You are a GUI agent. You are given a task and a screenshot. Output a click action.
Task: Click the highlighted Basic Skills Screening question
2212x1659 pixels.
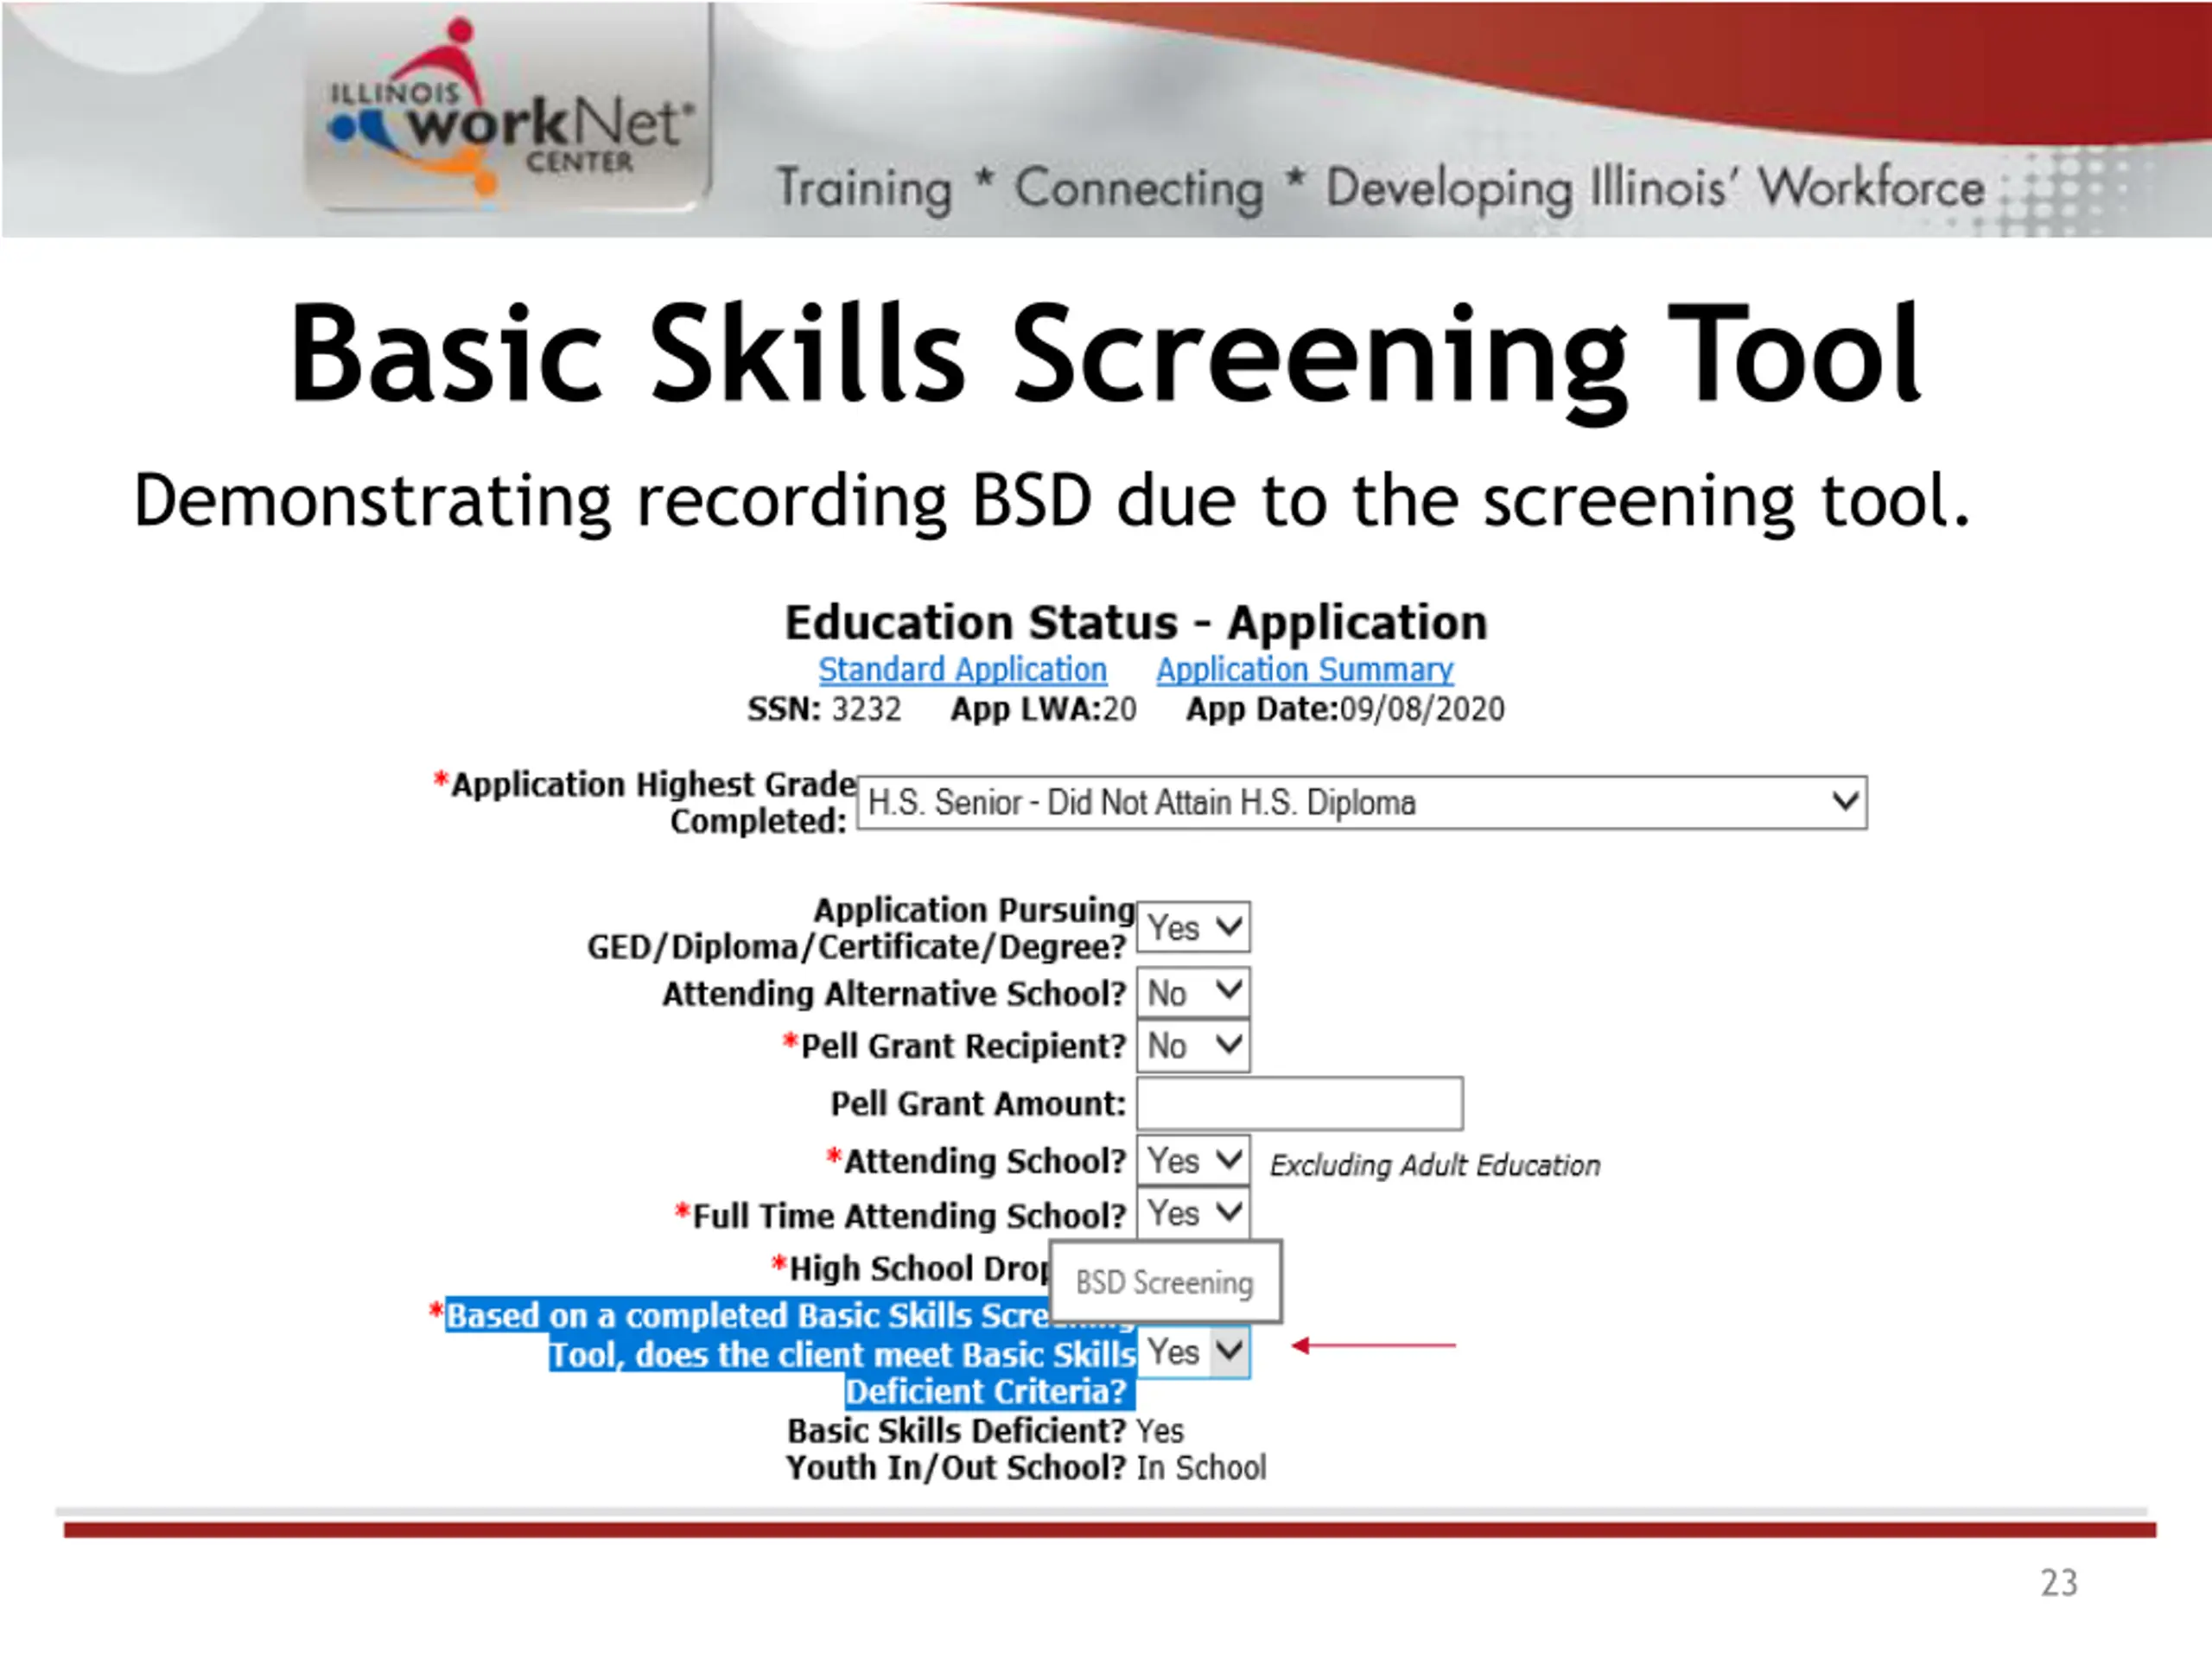click(790, 1353)
